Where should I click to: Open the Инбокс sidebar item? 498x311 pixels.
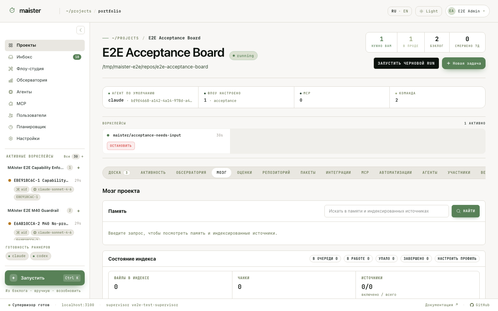[45, 57]
